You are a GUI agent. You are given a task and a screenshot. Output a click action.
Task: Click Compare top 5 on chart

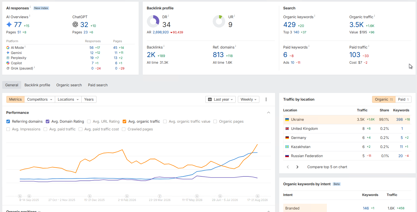[x=327, y=167]
